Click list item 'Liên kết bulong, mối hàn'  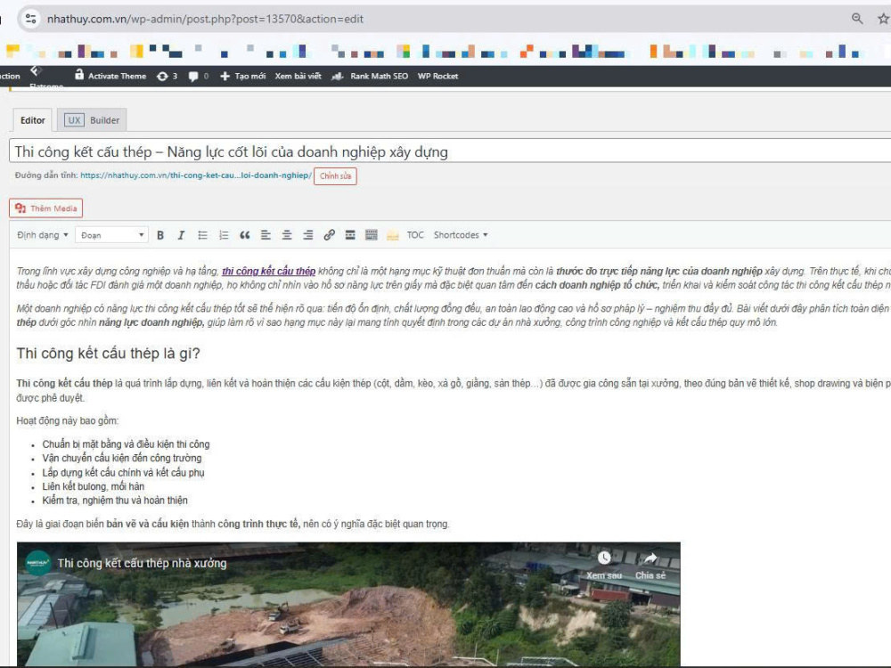tap(94, 486)
